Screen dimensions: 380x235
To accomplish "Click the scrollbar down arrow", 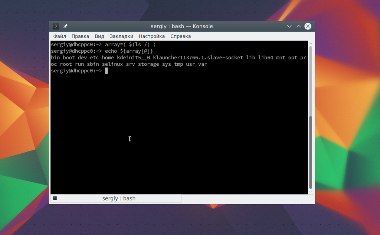I will pos(311,192).
